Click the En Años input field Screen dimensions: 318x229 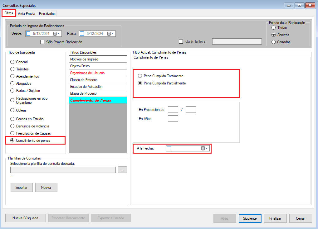pos(173,118)
